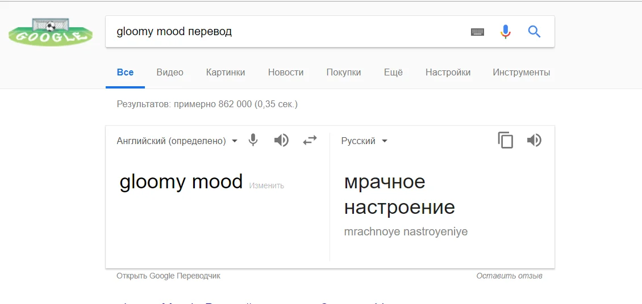642x304 pixels.
Task: Switch to the Картинки tab
Action: tap(226, 73)
